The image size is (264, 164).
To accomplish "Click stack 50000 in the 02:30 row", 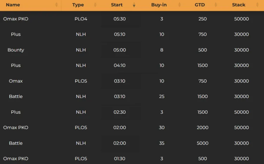I will pos(241,112).
